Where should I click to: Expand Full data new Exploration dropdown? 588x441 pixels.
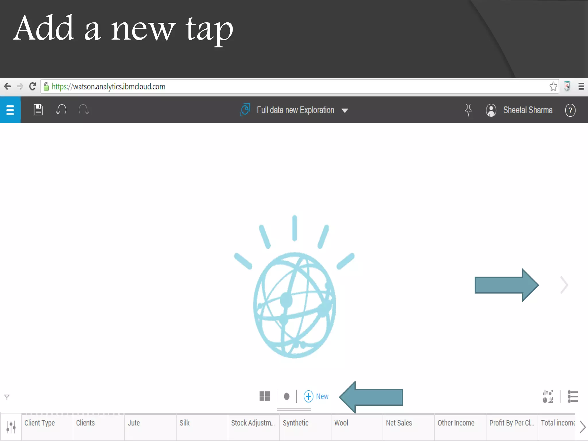pos(345,111)
